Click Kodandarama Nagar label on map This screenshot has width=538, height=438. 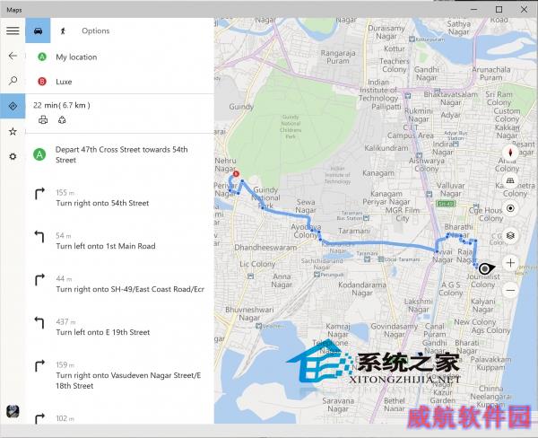362,289
